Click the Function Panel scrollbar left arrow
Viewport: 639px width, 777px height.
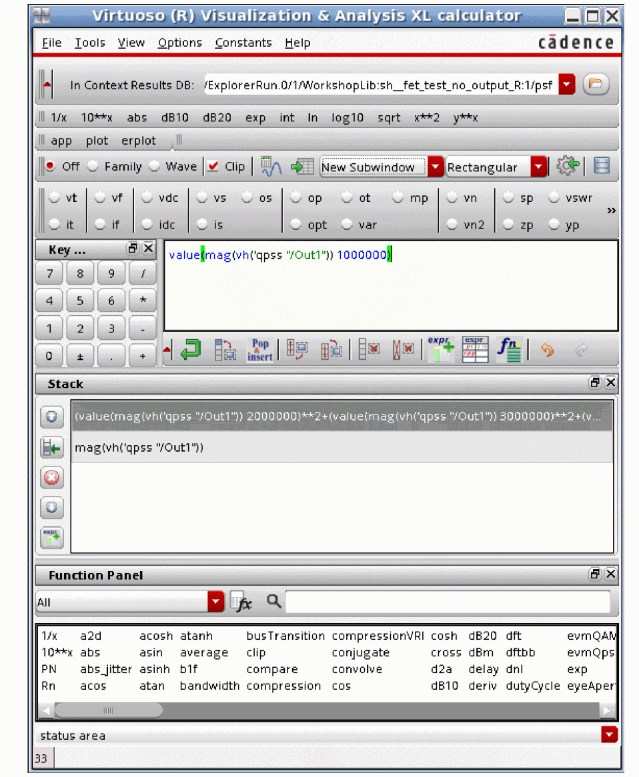click(x=46, y=710)
